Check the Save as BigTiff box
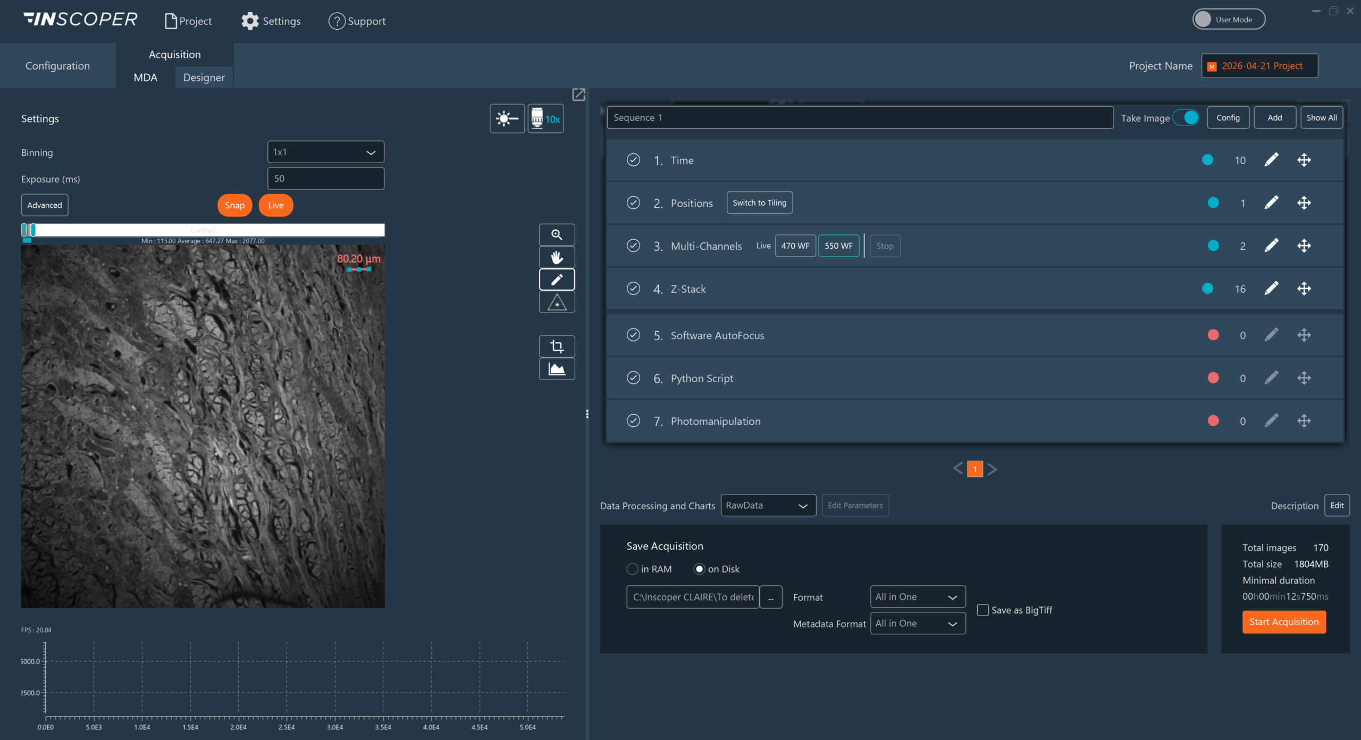The height and width of the screenshot is (740, 1361). (983, 610)
